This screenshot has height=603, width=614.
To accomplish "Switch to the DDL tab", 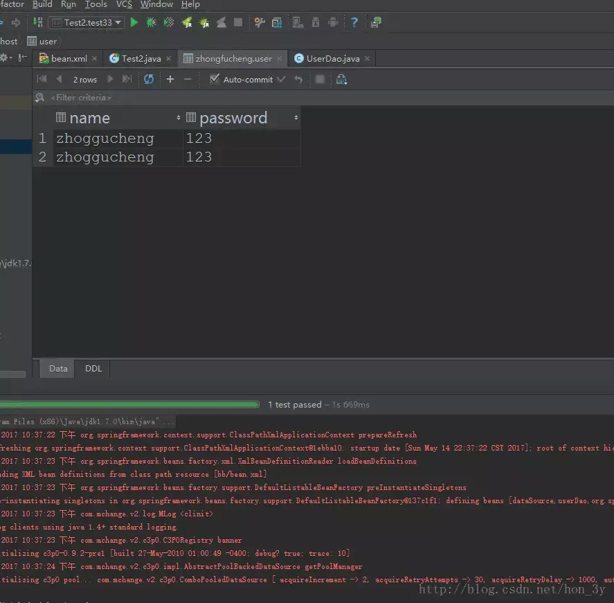I will tap(93, 369).
